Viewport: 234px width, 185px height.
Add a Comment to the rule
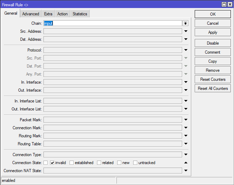(x=213, y=52)
